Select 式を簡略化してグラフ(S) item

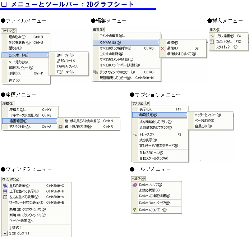point(160,122)
